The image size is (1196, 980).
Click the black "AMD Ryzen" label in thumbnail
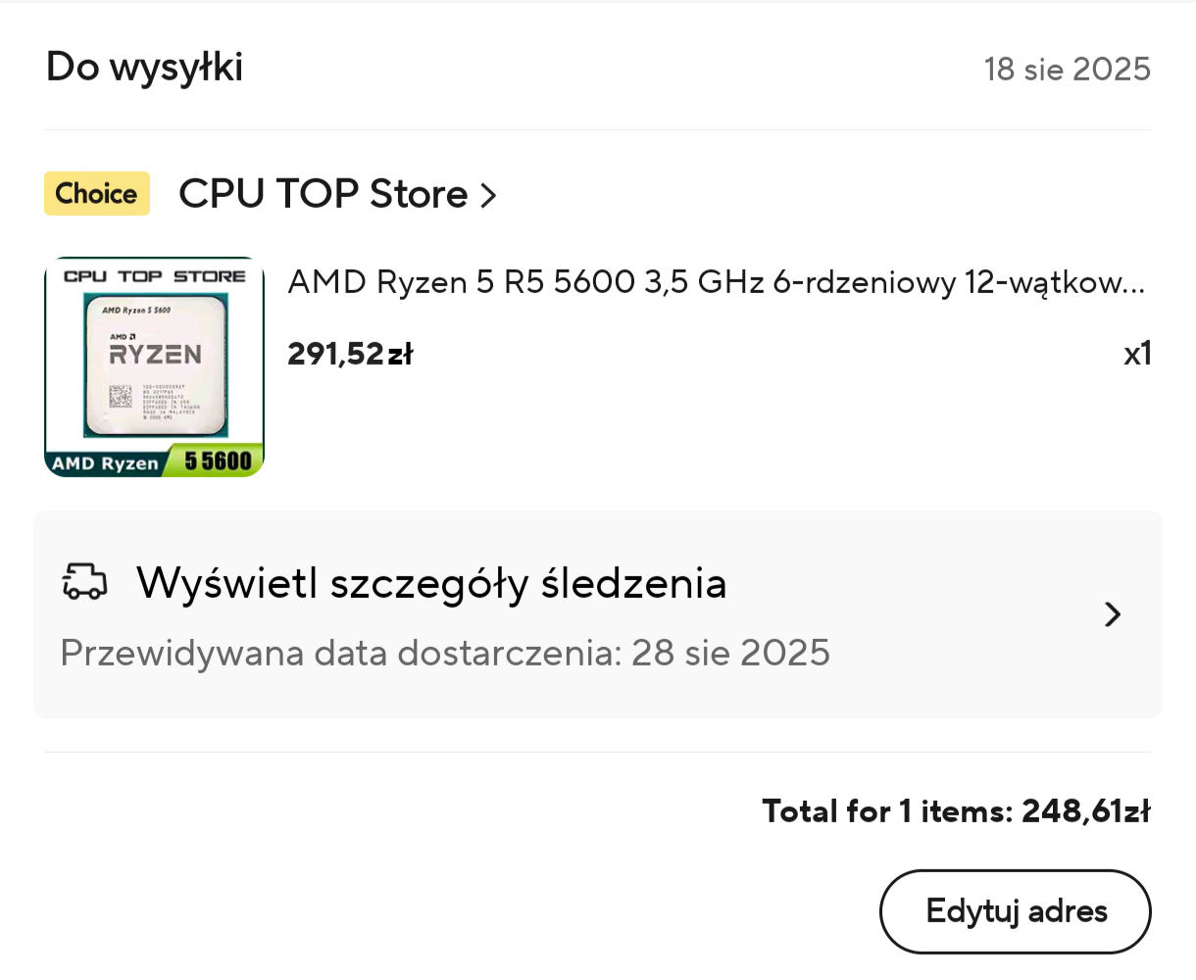[x=105, y=464]
